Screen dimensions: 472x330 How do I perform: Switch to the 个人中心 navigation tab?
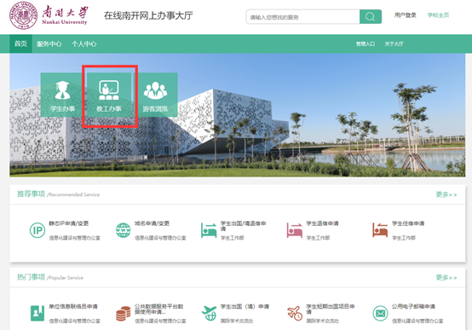coord(84,44)
